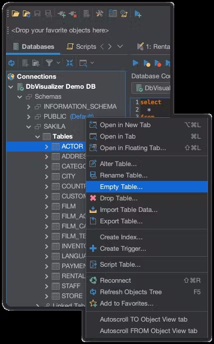Choose Rename Table...
Screen dimensions: 214x344
pyautogui.click(x=146, y=175)
